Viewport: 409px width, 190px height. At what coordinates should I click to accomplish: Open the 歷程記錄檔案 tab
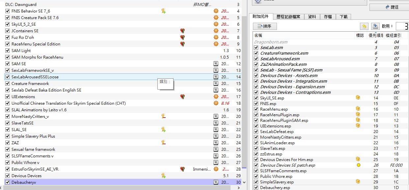click(x=288, y=16)
